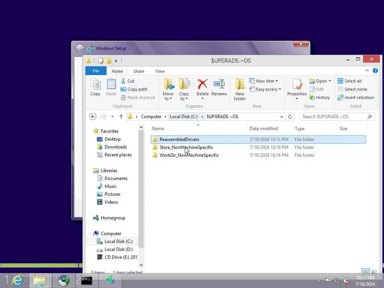This screenshot has width=384, height=288.
Task: Click the back arrow in Windows Setup window
Action: click(x=79, y=49)
